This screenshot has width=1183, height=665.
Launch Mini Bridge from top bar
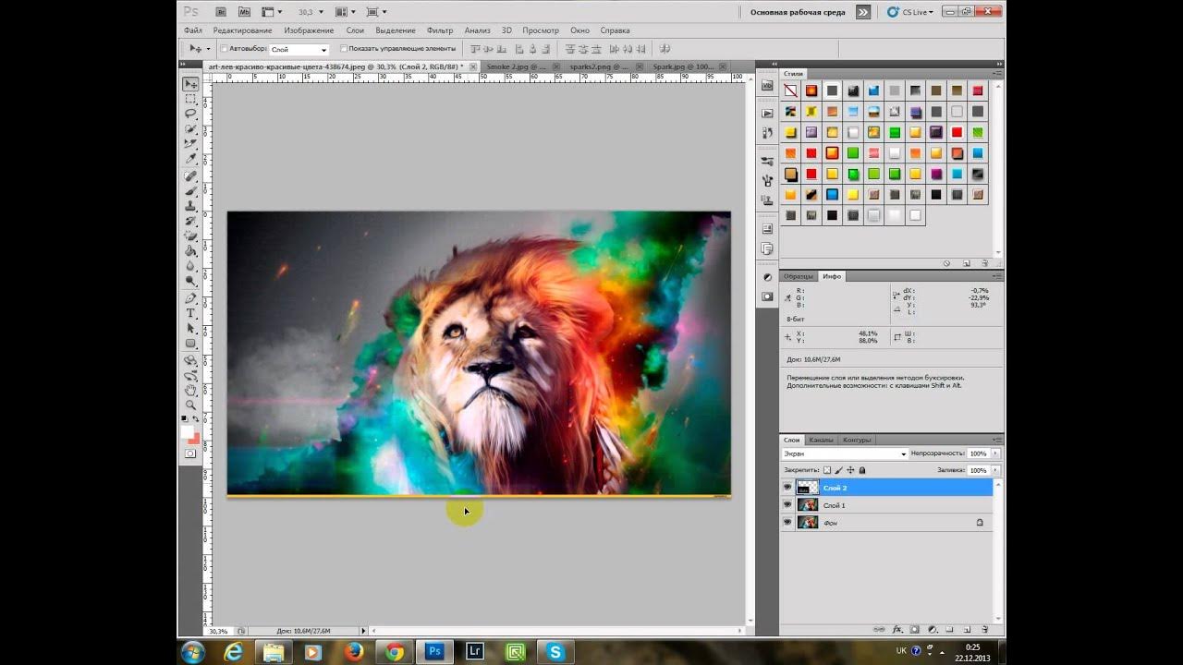(244, 12)
